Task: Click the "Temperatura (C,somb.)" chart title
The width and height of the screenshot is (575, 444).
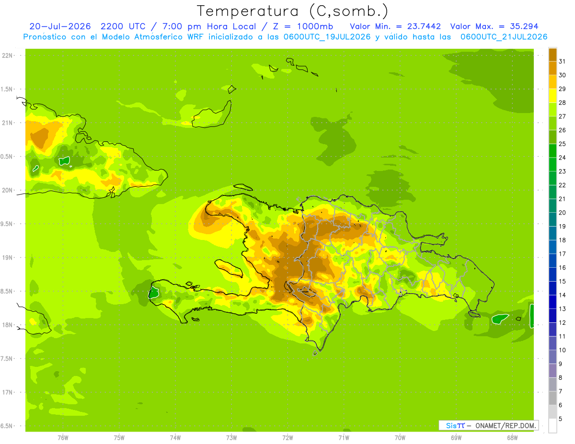Action: (293, 11)
